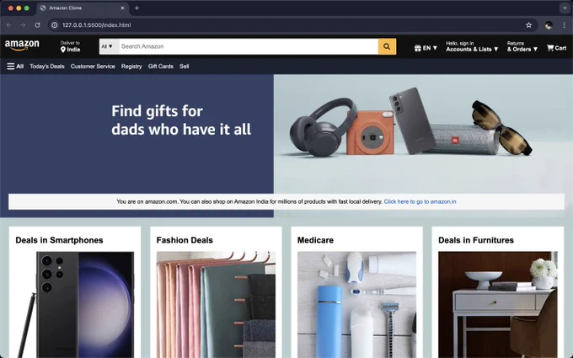This screenshot has width=573, height=358.
Task: Click the 'Click here to go to amazon.in' link
Action: point(420,201)
